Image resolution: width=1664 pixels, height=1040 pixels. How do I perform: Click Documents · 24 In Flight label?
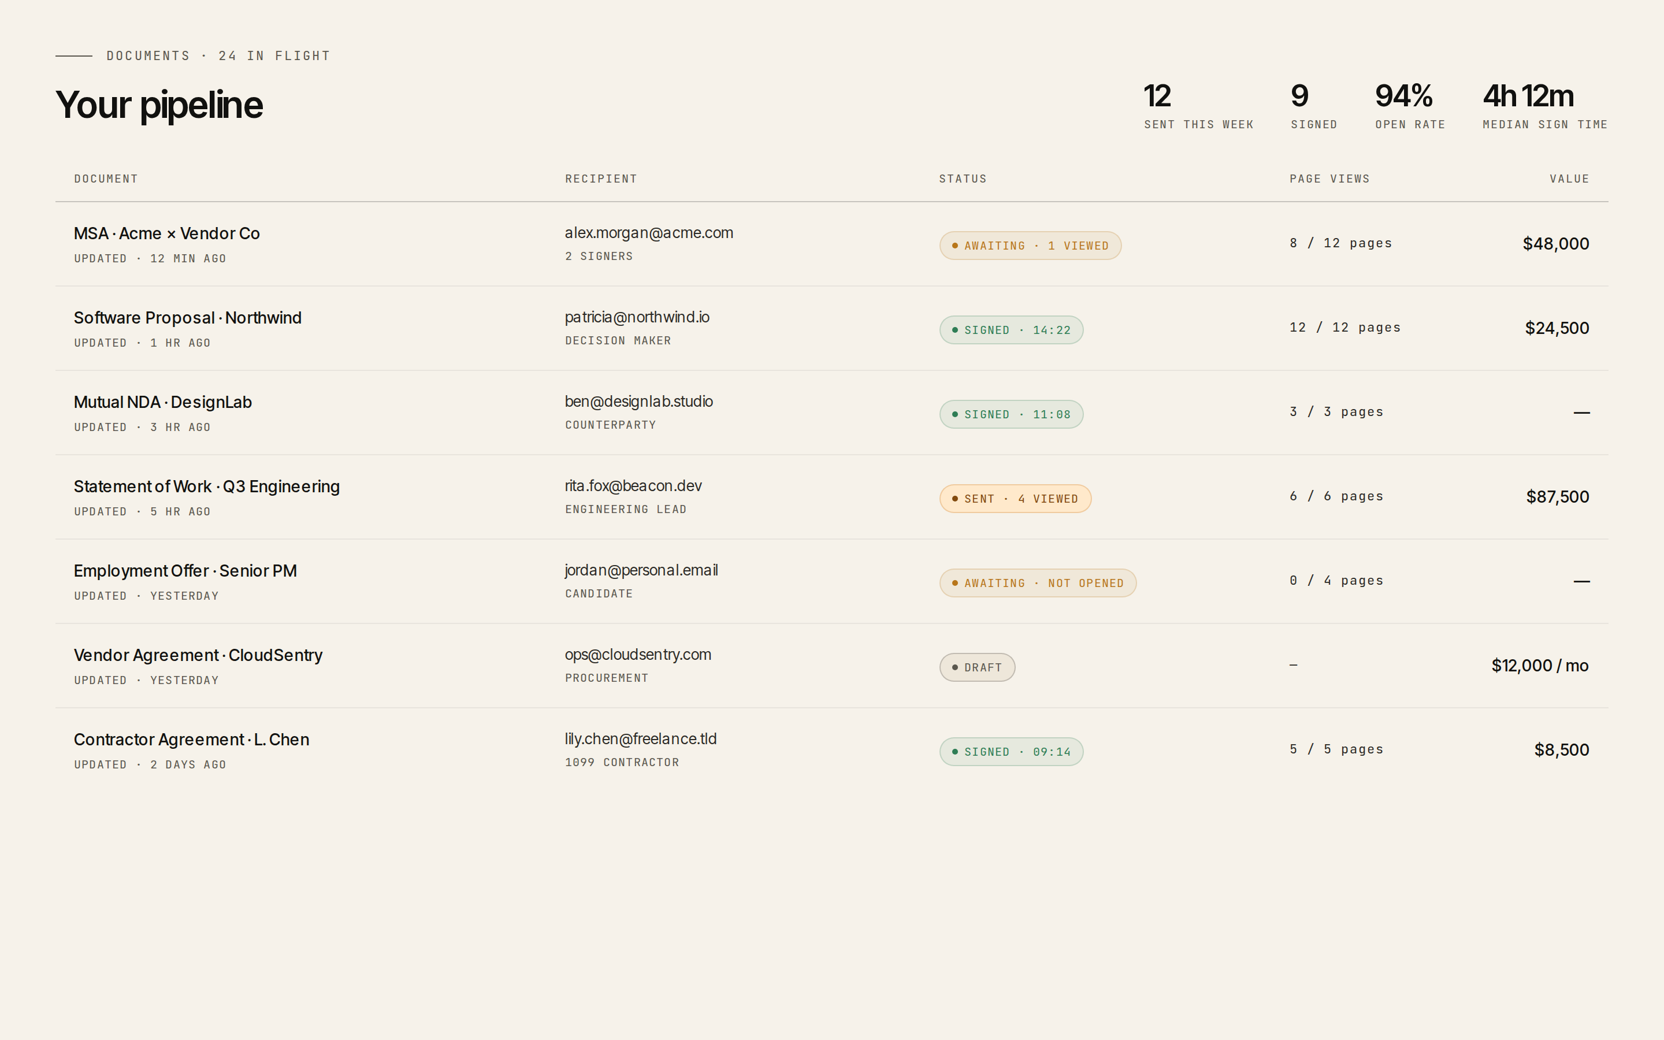(218, 55)
